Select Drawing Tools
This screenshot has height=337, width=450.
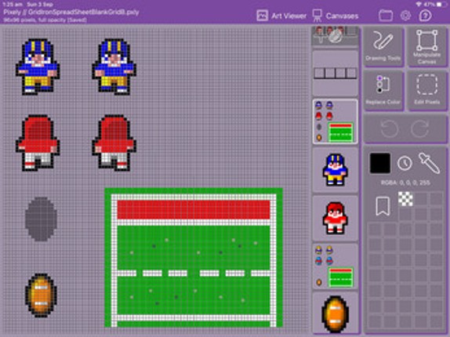coord(383,47)
